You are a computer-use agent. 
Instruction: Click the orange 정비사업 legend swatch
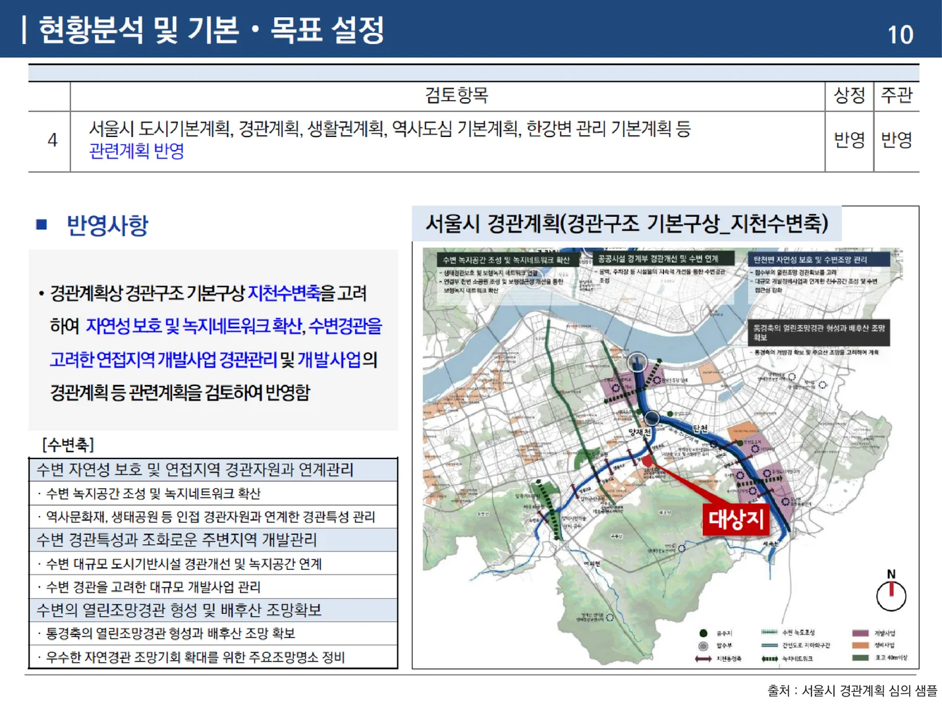(x=860, y=646)
